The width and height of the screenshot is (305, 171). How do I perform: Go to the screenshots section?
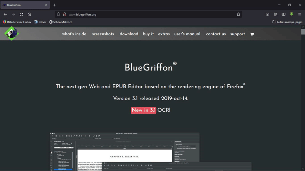pos(103,34)
